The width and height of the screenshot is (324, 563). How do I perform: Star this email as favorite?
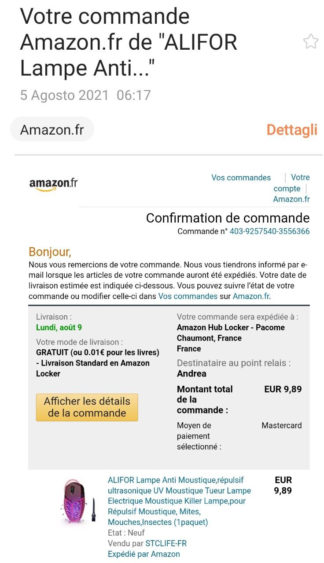(x=311, y=42)
